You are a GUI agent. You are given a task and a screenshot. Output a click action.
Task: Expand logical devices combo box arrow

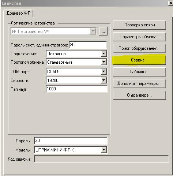93,31
